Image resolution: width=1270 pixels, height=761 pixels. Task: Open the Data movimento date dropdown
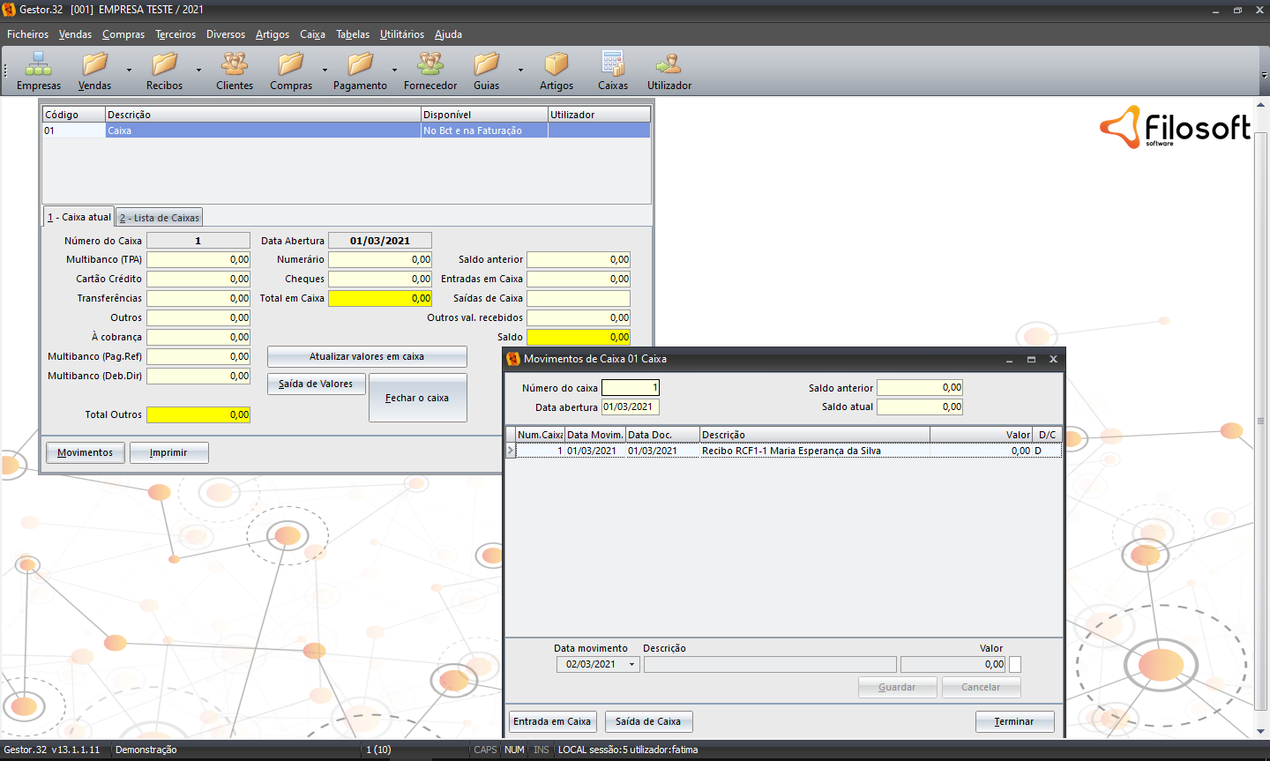point(631,665)
